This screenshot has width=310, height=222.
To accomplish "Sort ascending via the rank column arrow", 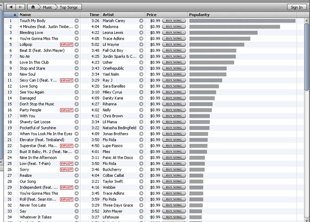I will pyautogui.click(x=15, y=15).
